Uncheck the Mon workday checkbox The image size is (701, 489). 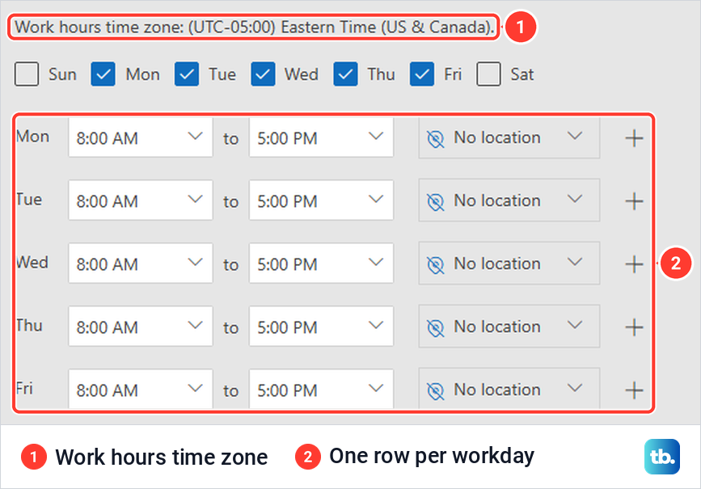coord(103,74)
